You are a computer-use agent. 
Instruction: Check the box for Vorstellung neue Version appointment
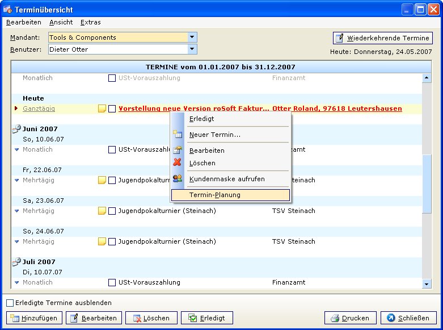tap(112, 108)
